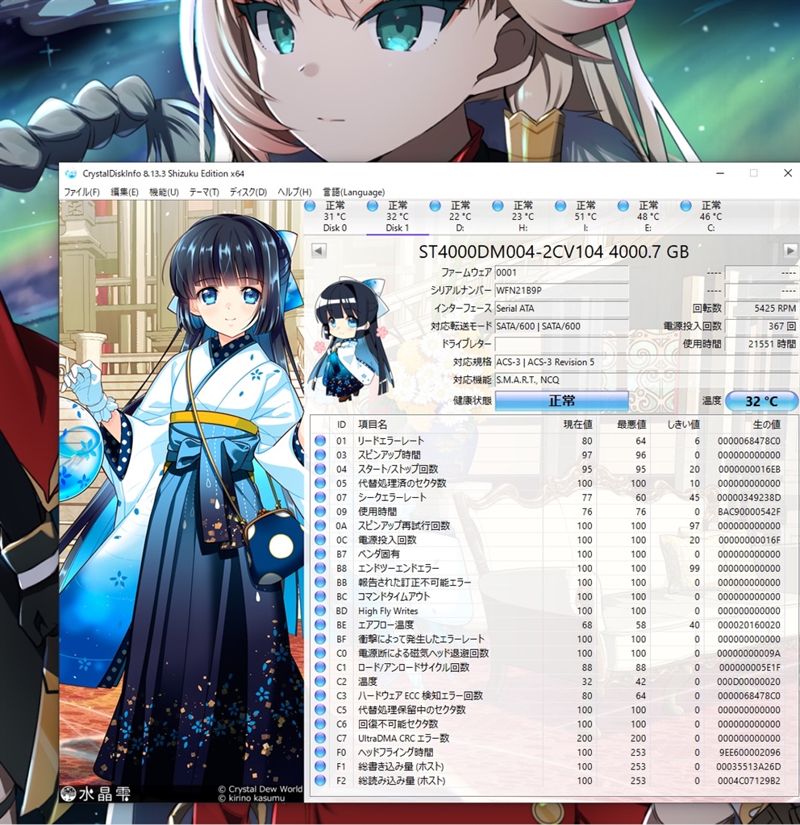Click status orb for スタート/ストップ回数 row
Image resolution: width=800 pixels, height=825 pixels.
click(320, 470)
